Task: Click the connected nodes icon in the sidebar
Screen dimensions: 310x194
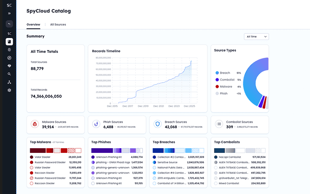Action: [9, 82]
